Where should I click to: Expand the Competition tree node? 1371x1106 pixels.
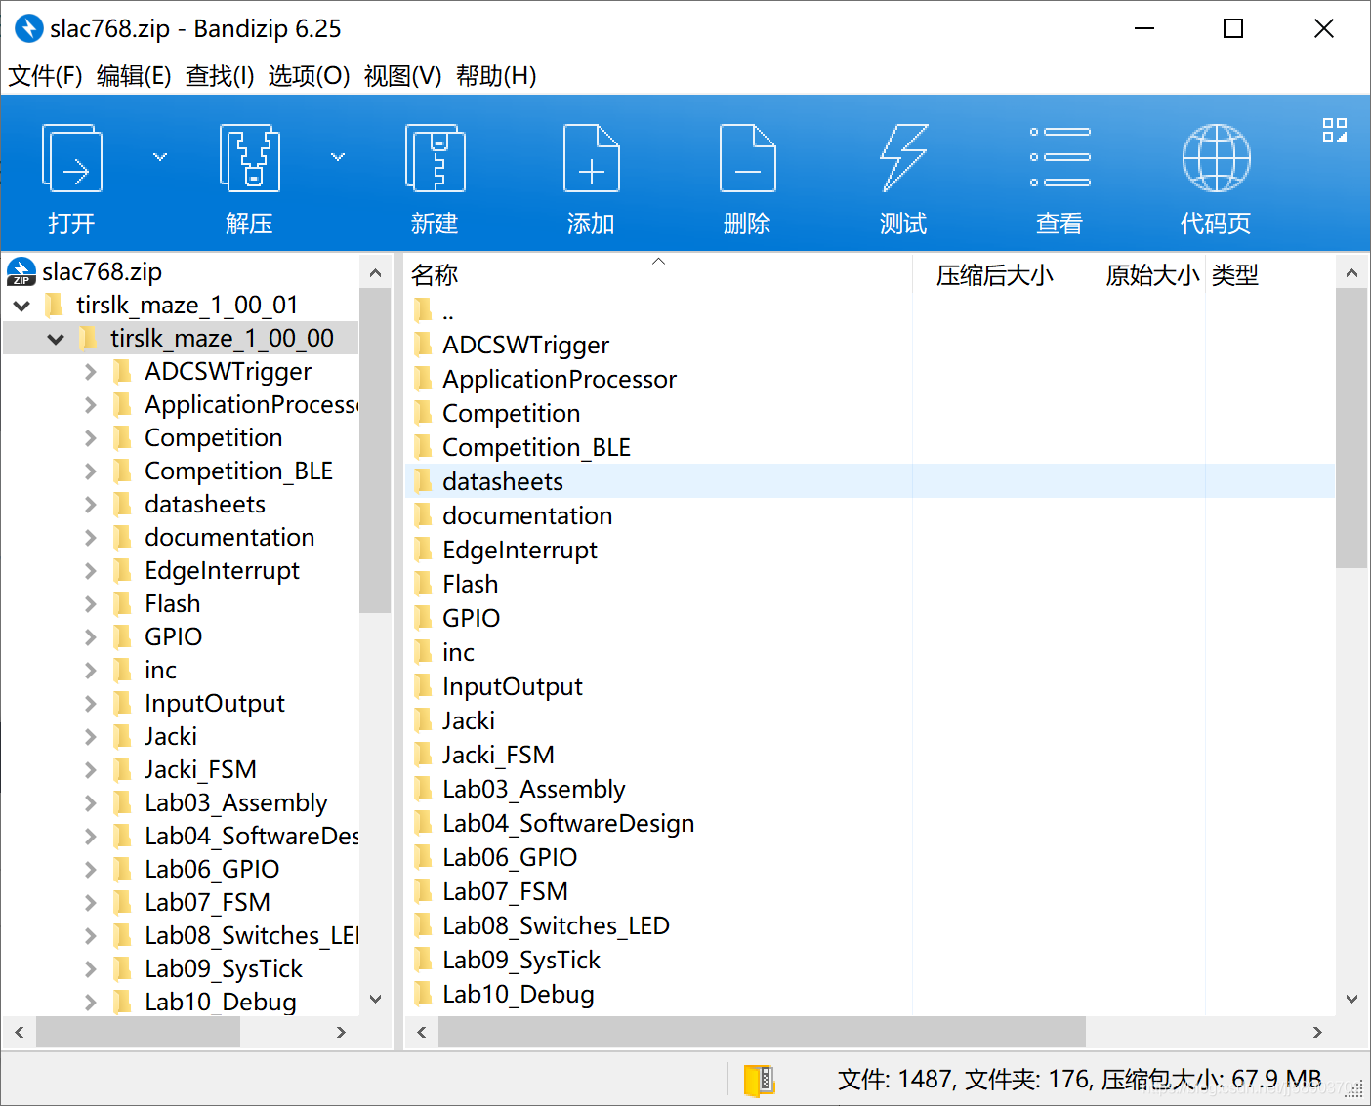[91, 438]
